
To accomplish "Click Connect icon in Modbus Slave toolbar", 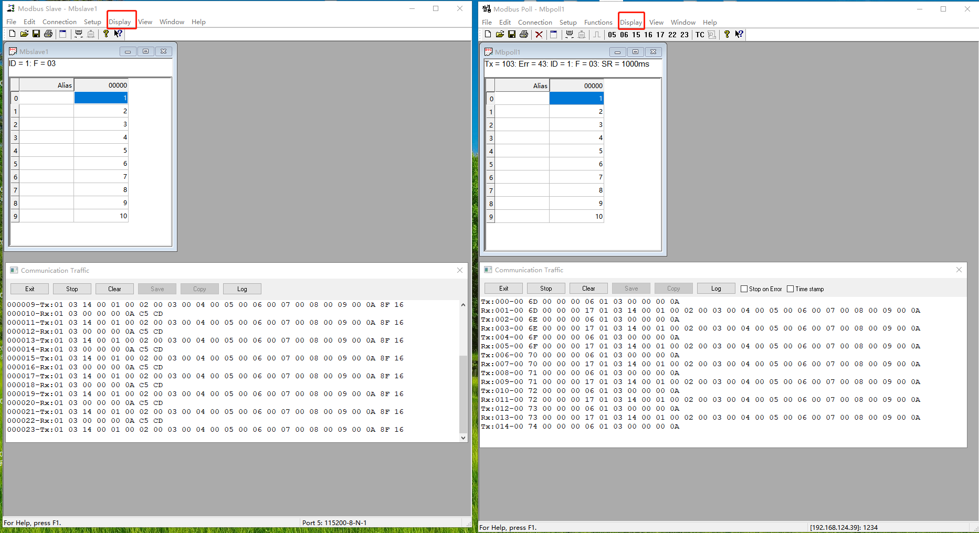I will (79, 34).
